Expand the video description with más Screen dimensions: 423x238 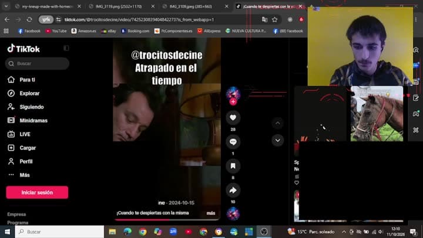click(211, 213)
